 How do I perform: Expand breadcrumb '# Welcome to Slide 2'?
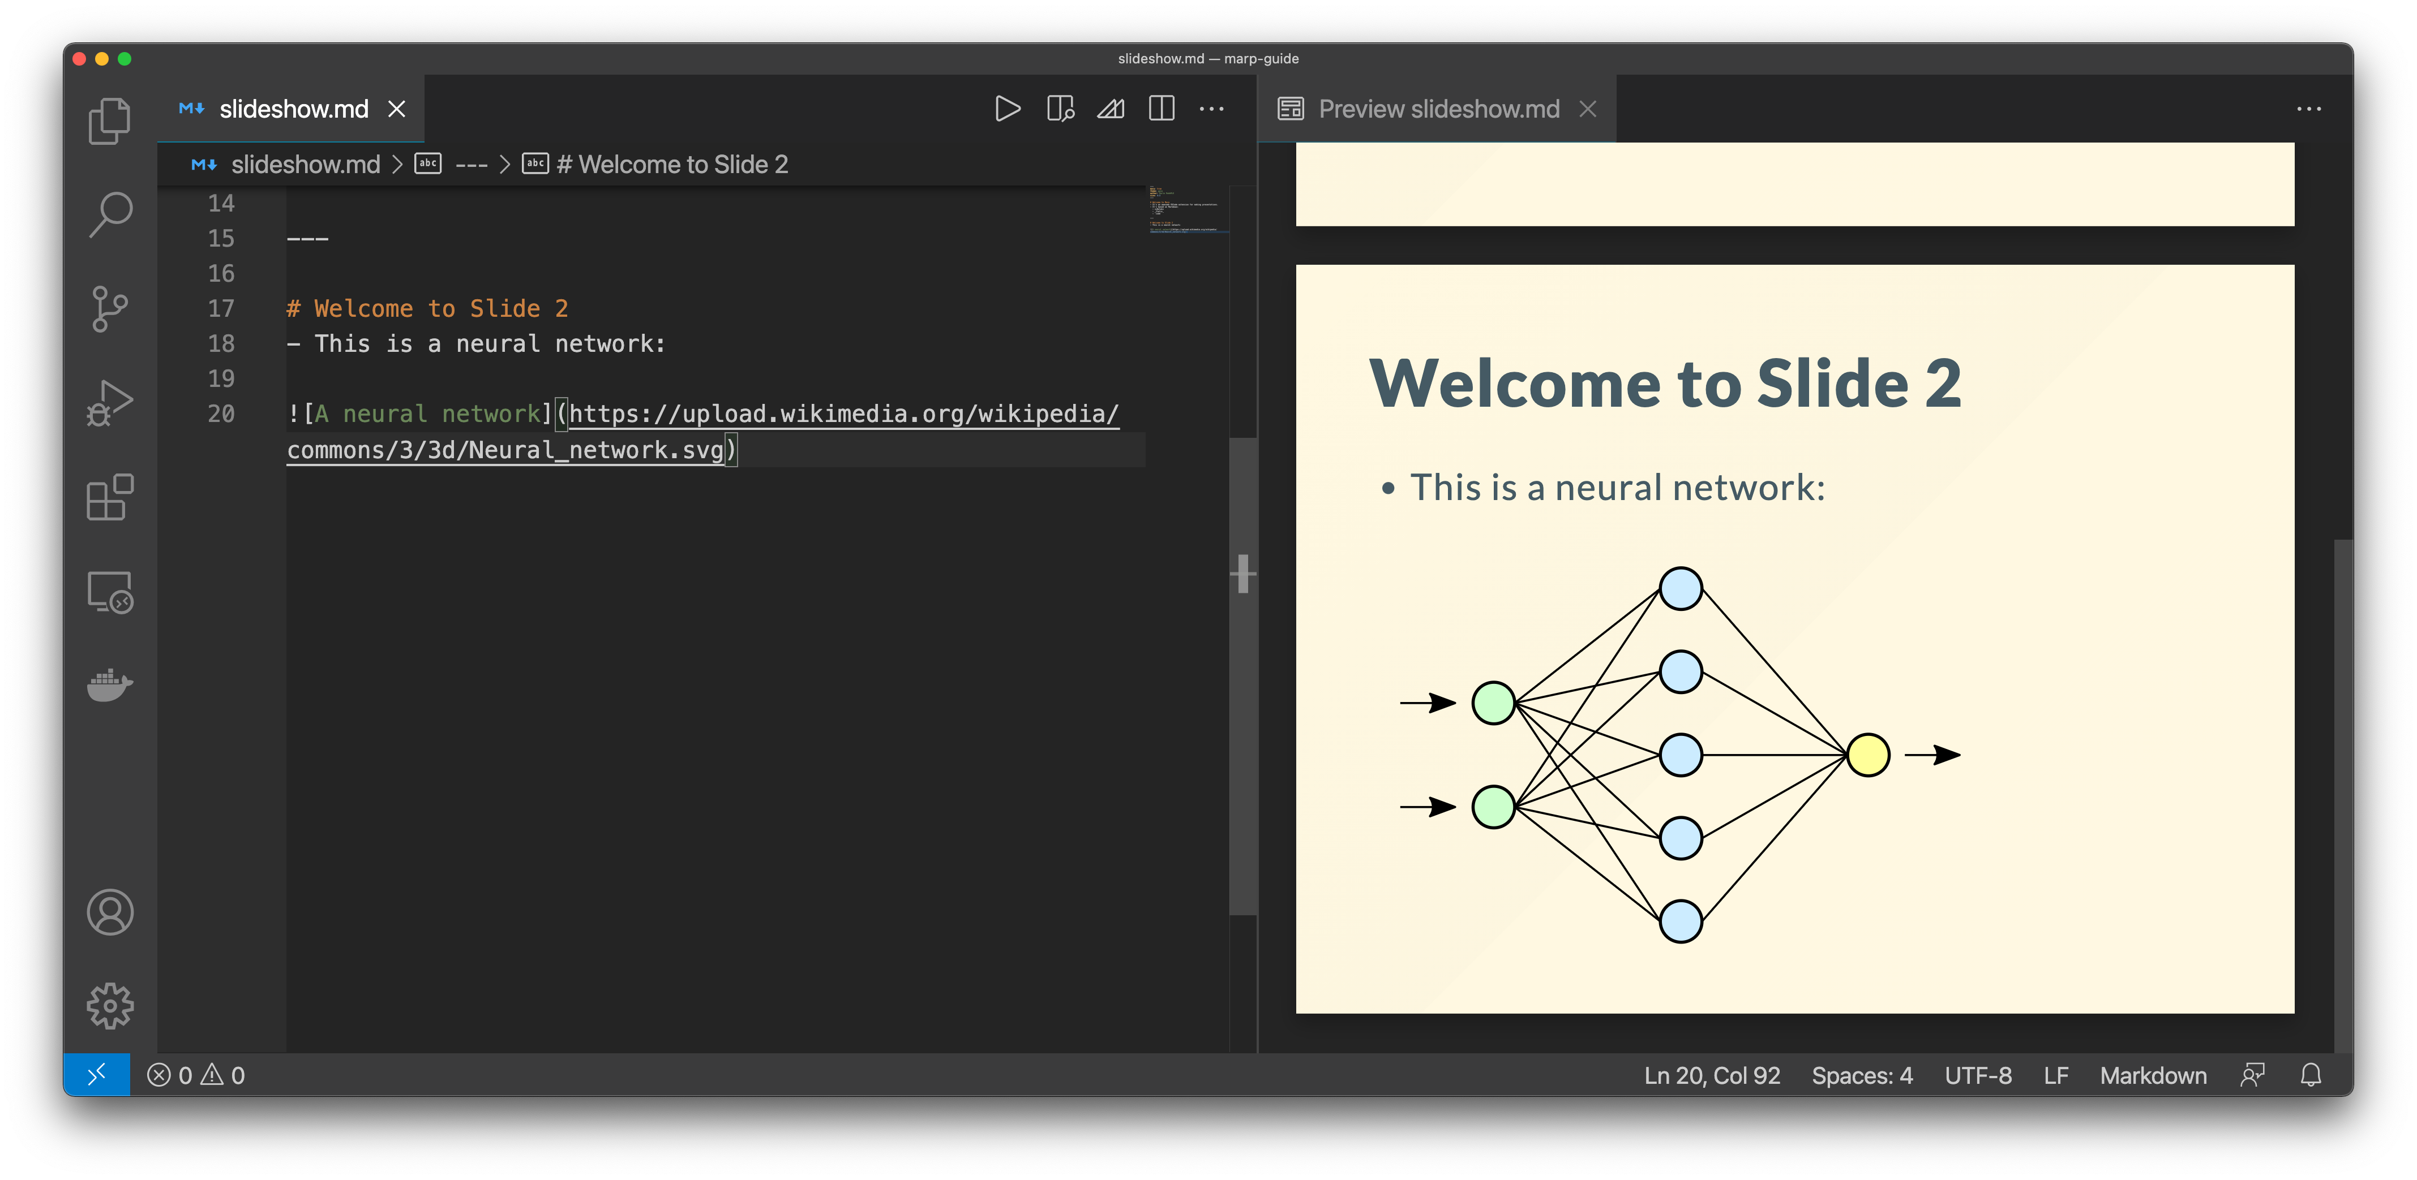(x=672, y=164)
